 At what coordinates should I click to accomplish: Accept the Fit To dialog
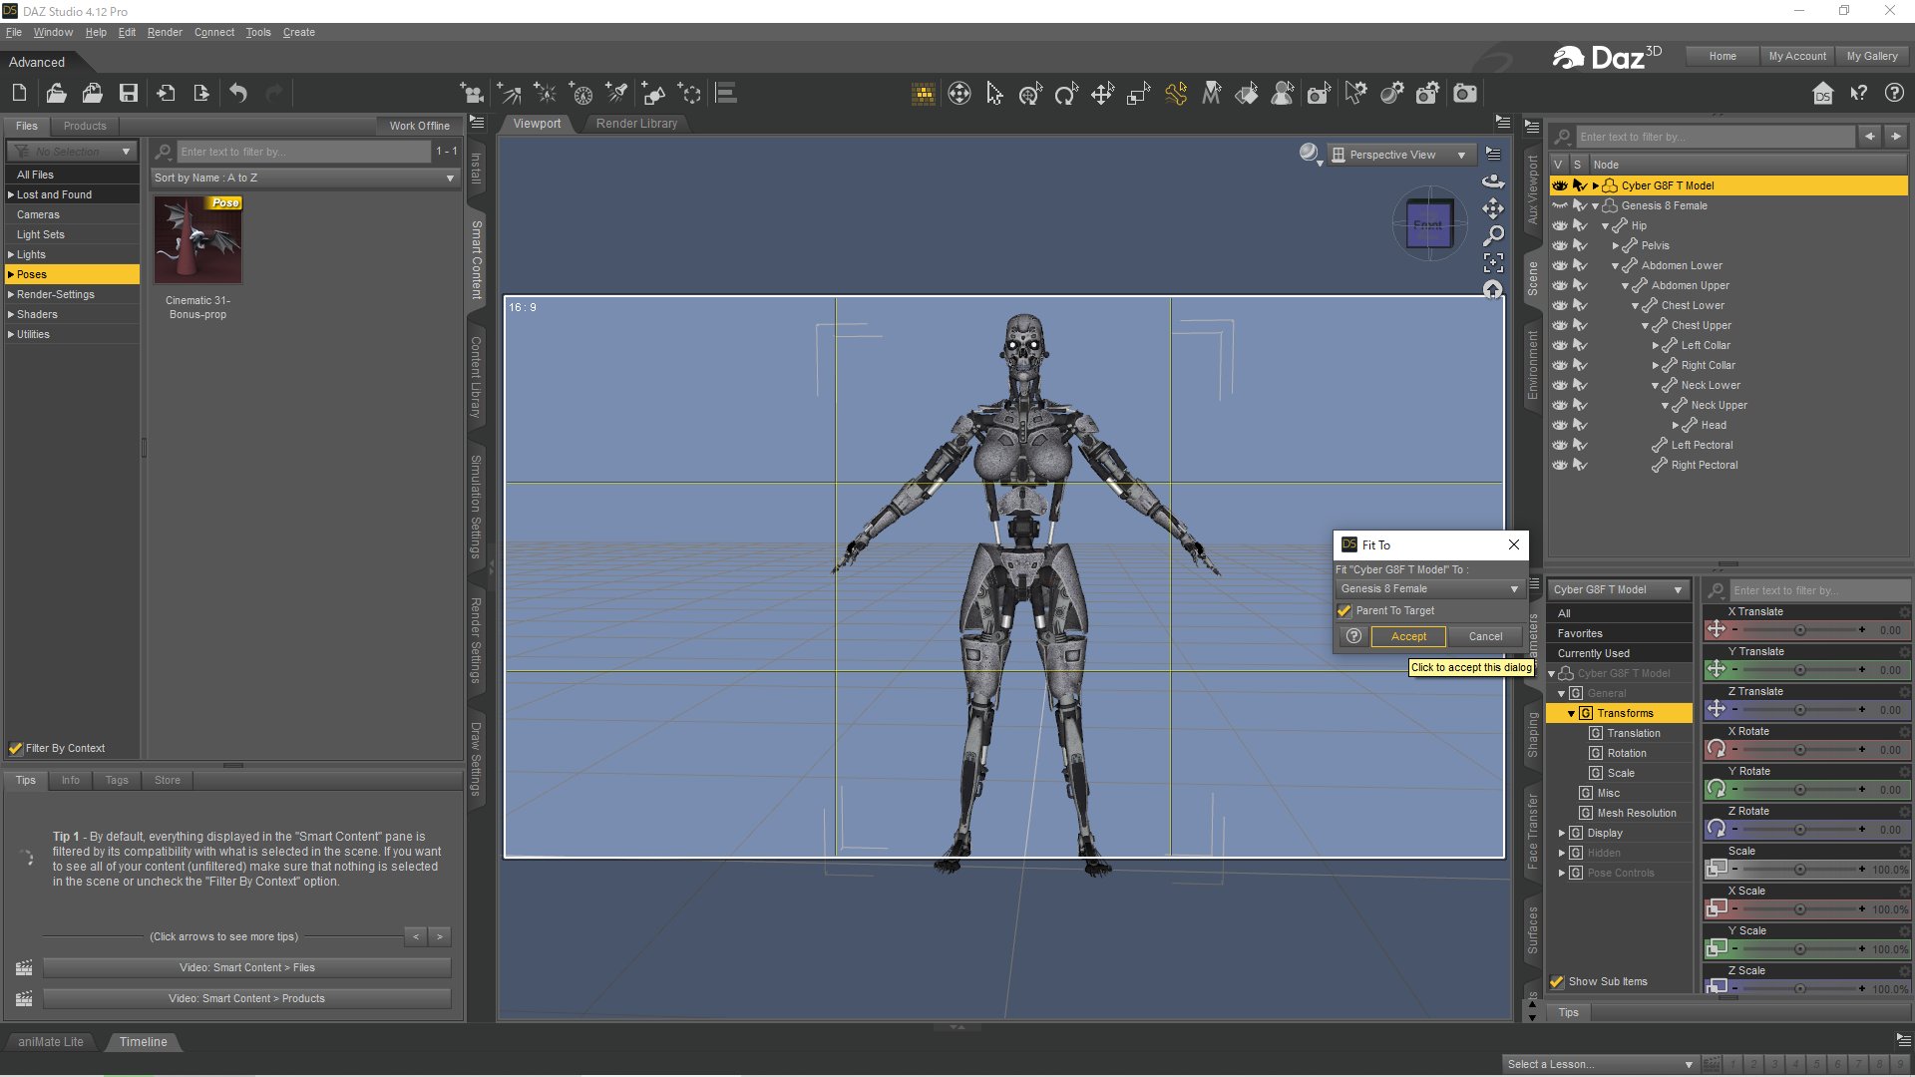[1408, 636]
